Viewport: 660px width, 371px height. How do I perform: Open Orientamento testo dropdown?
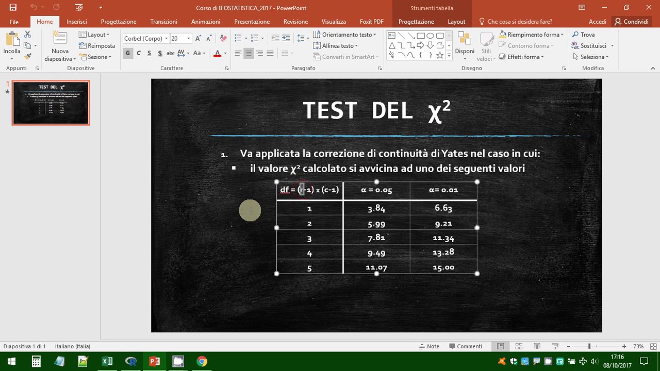coord(345,35)
